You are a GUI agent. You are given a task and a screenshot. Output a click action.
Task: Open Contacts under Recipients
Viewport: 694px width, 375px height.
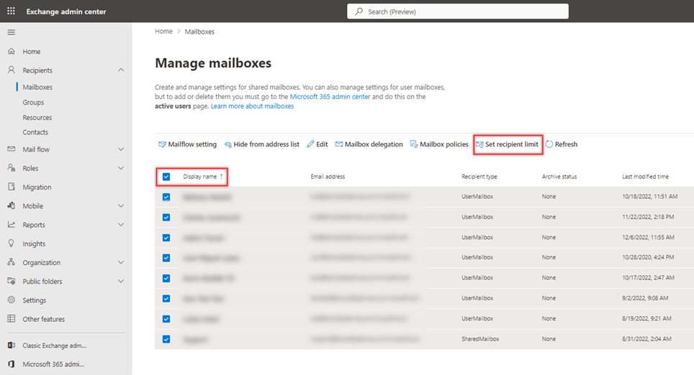(35, 132)
